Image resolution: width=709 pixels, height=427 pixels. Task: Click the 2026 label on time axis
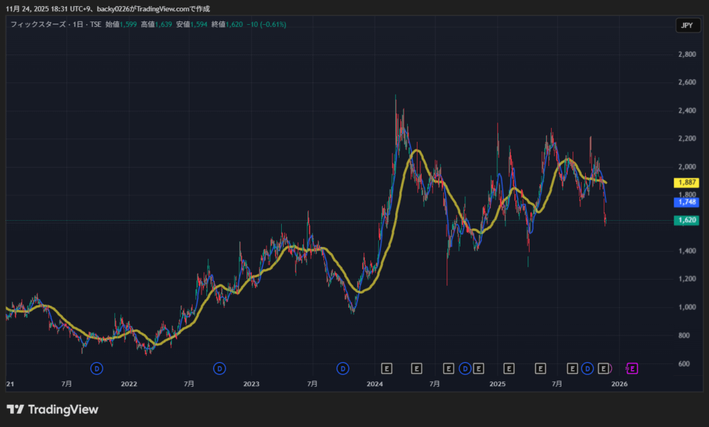(x=620, y=383)
